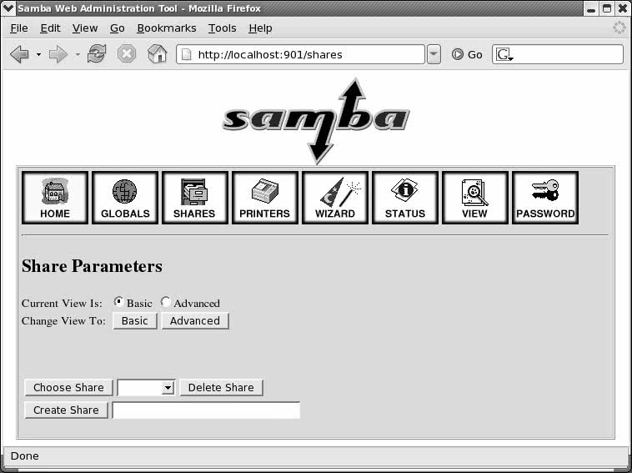Click the 'Change View To:' label
Image resolution: width=632 pixels, height=473 pixels.
tap(63, 321)
